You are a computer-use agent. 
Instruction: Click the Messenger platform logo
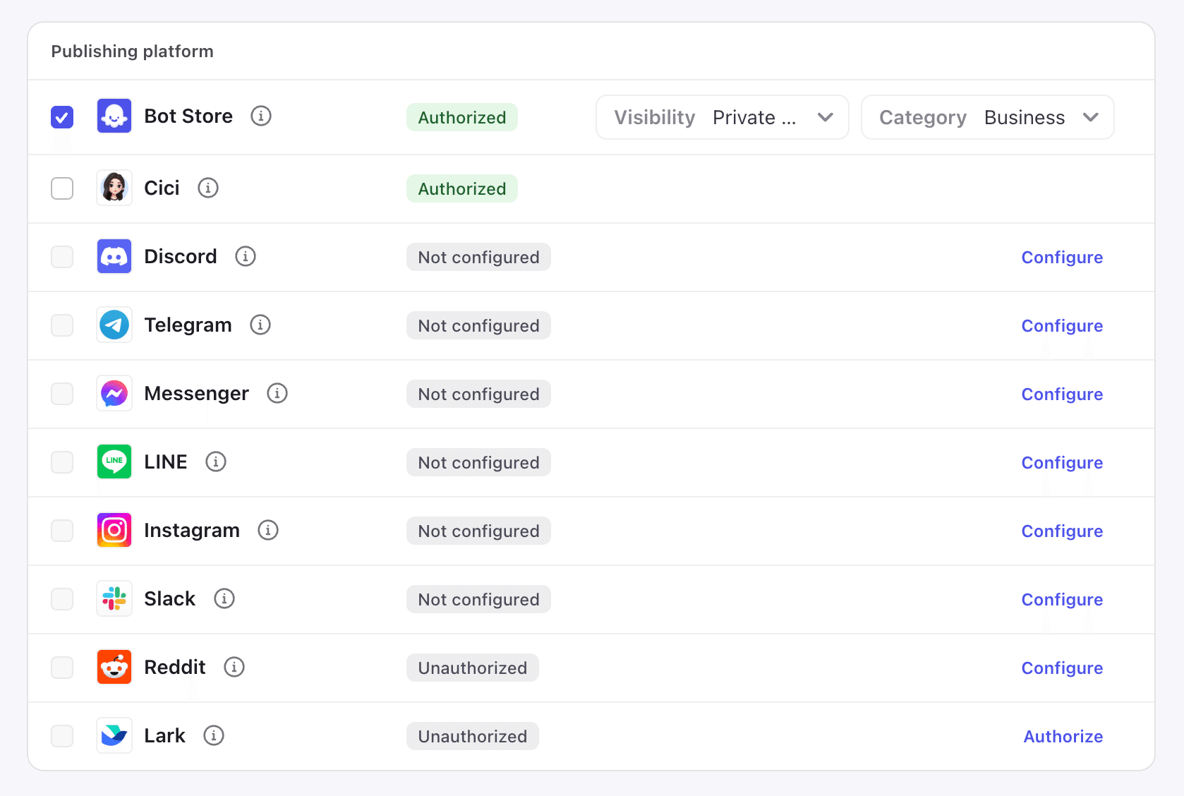point(114,394)
